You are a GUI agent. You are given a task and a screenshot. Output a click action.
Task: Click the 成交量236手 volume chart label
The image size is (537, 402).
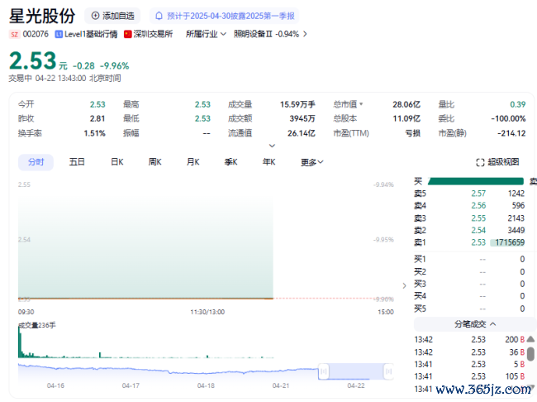point(37,325)
